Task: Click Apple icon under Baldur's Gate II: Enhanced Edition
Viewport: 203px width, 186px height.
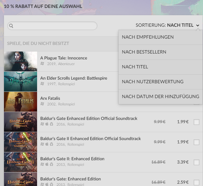Action: tap(47, 164)
